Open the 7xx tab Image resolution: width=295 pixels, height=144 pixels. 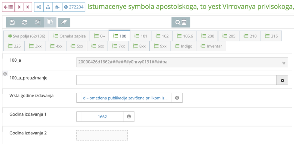(x=118, y=46)
